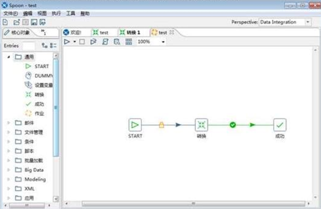Open the 文件 menu
The width and height of the screenshot is (321, 209).
(x=10, y=13)
